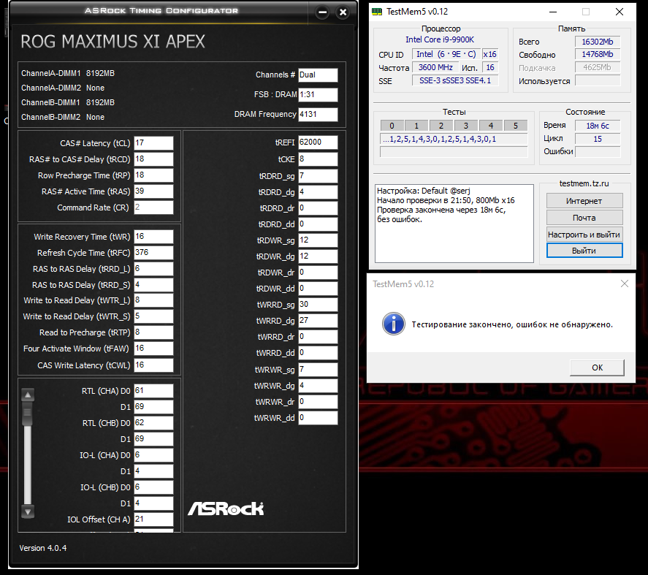
Task: Click the Read to Precharge (tRTP) field
Action: [153, 332]
